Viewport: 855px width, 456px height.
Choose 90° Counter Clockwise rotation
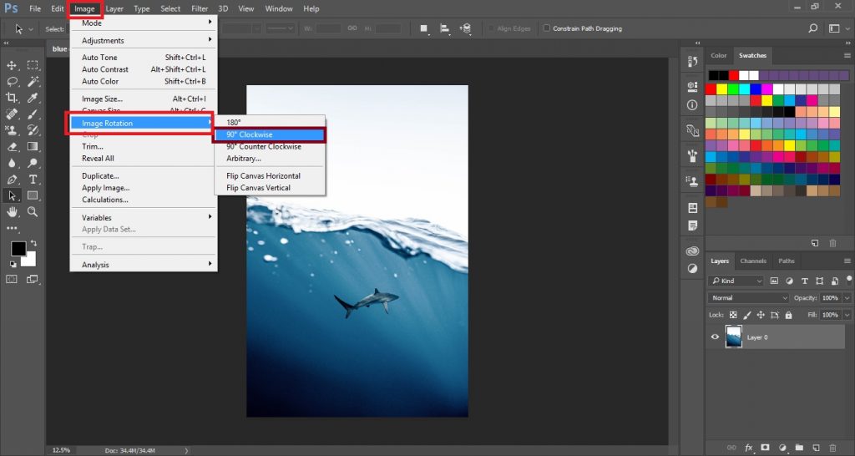(x=263, y=146)
